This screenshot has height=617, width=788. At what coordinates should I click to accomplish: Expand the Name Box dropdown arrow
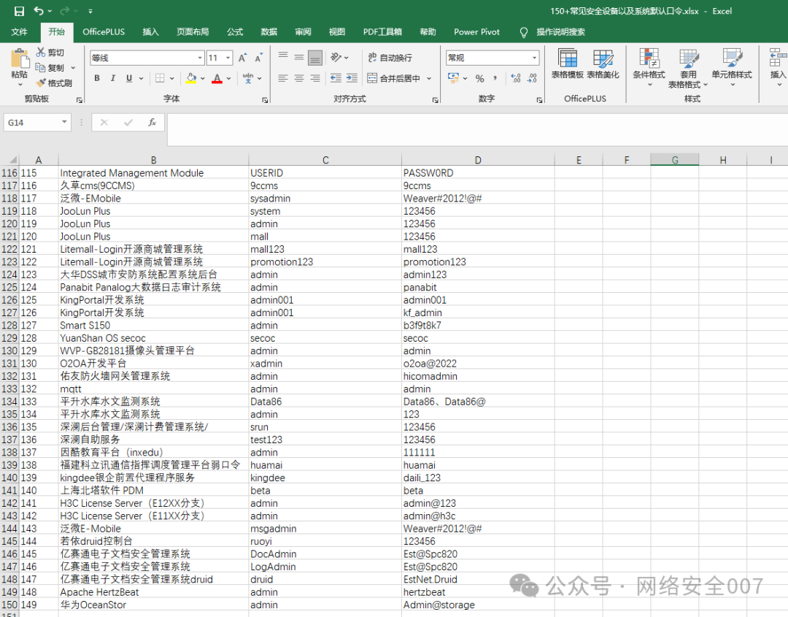point(64,122)
